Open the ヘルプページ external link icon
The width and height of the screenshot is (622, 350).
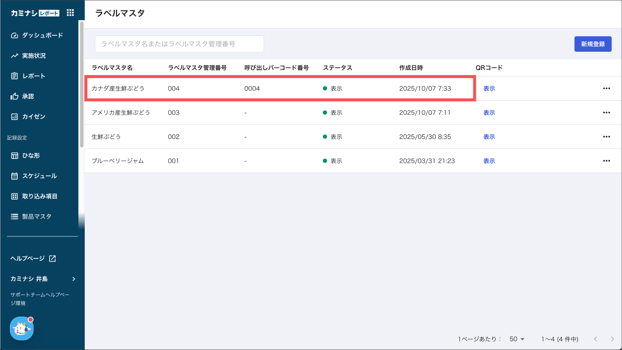(x=52, y=258)
